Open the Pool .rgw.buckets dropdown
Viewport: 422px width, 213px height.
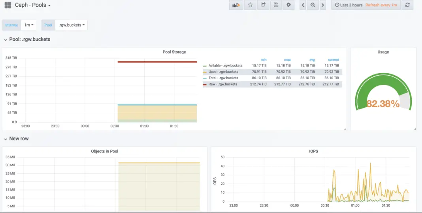click(71, 25)
